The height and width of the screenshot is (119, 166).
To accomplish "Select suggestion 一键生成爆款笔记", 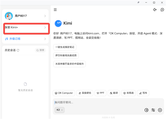I will [65, 47].
